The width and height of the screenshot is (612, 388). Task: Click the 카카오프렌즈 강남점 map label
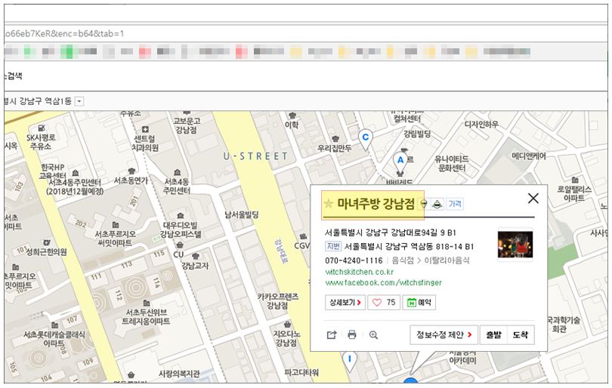pyautogui.click(x=277, y=301)
